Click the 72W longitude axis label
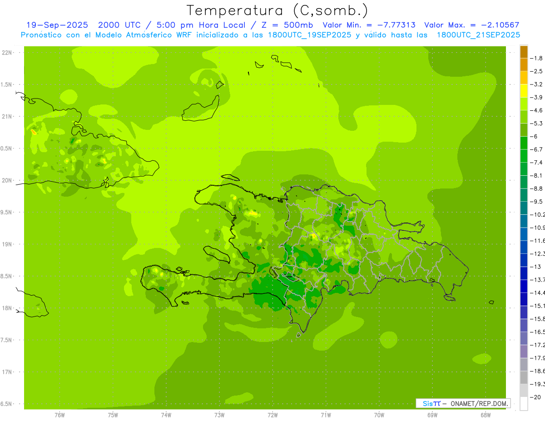 pos(272,415)
